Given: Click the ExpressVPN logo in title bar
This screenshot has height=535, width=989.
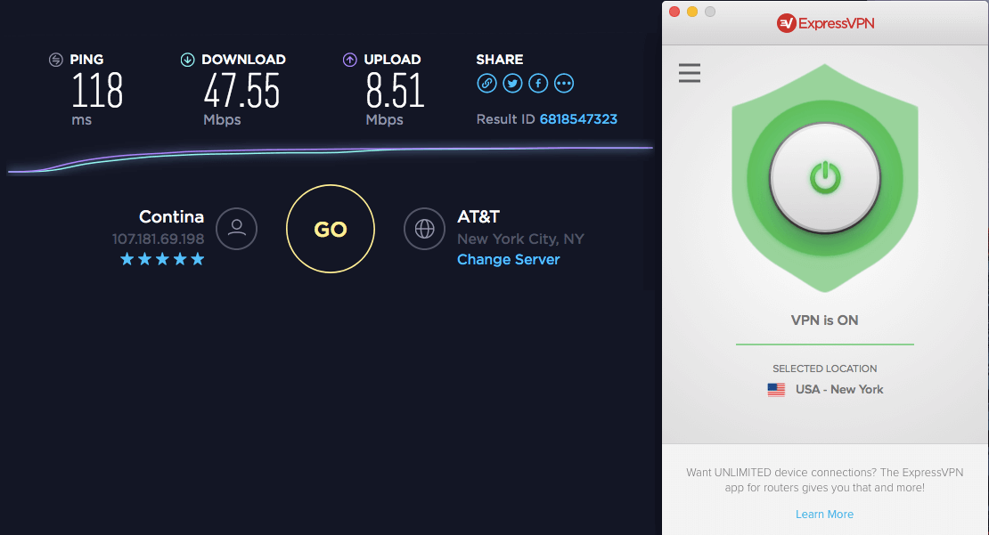Looking at the screenshot, I should click(825, 23).
